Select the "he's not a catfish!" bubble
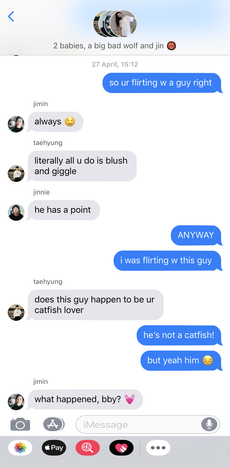230x468 pixels. [x=179, y=335]
